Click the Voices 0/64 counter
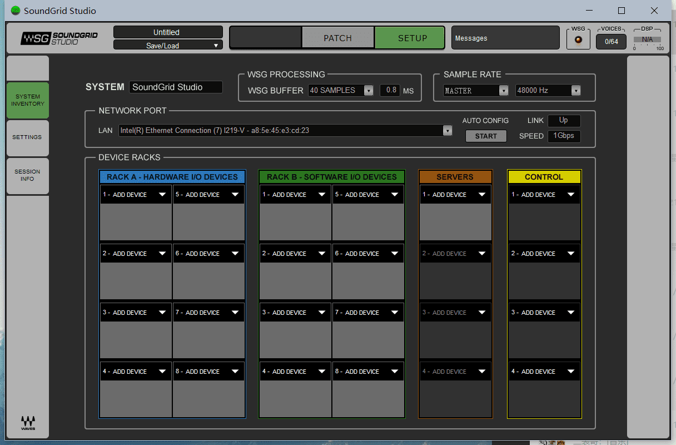Viewport: 676px width, 445px height. tap(611, 41)
